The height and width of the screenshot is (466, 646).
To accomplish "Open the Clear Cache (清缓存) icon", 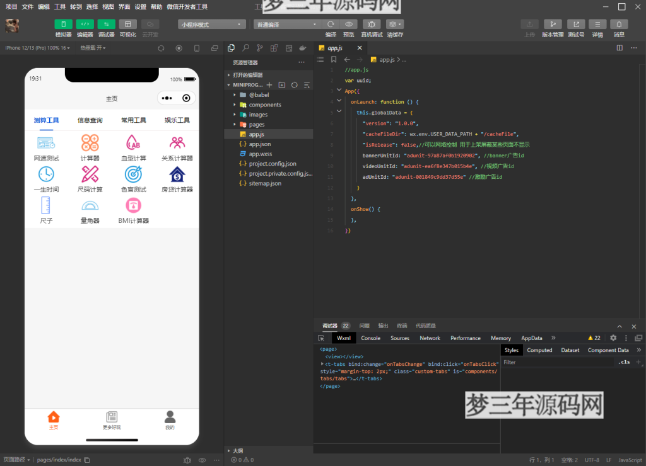I will [x=395, y=24].
